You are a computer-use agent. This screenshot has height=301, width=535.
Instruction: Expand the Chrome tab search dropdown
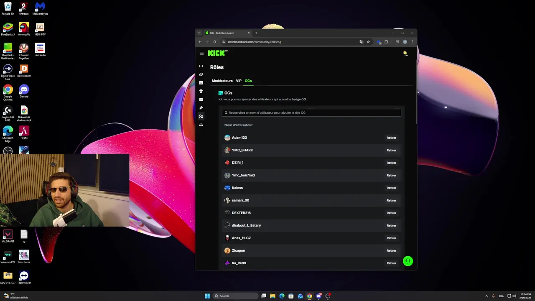pos(199,33)
